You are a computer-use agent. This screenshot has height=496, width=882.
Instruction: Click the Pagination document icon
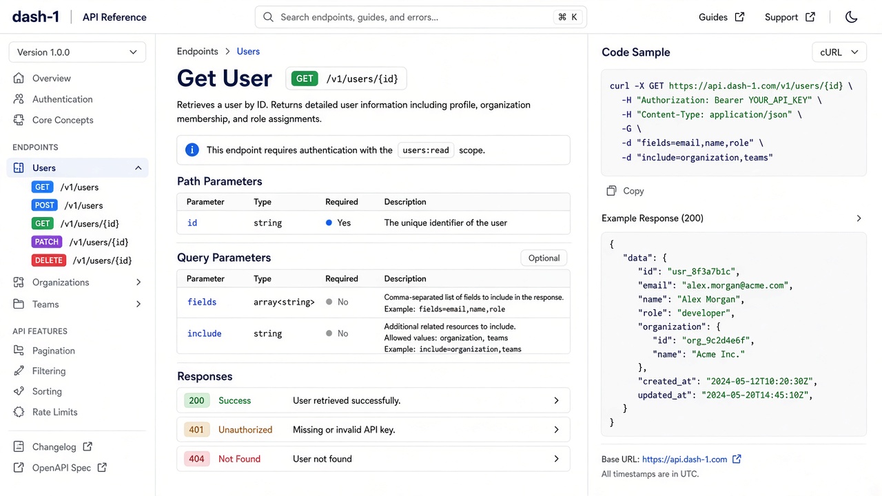[x=19, y=351]
